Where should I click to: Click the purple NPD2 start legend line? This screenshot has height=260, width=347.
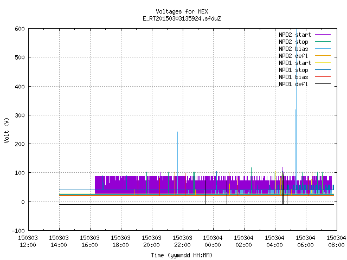(323, 35)
